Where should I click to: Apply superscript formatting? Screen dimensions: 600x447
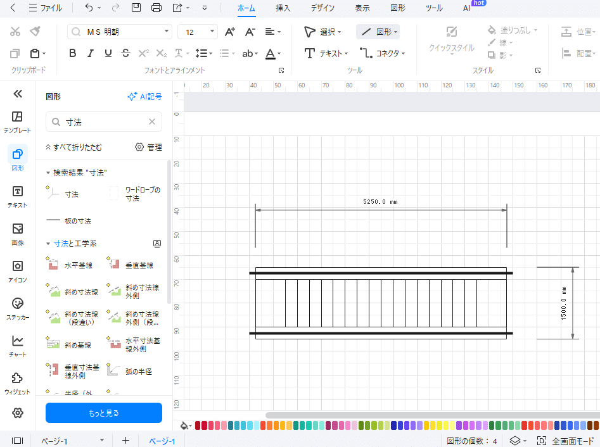[x=143, y=53]
